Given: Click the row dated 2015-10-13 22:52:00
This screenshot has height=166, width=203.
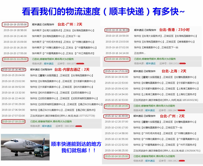Looking at the screenshot, I should click(x=151, y=145).
